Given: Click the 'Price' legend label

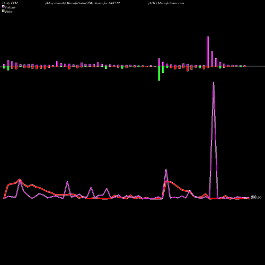Looking at the screenshot, I should pyautogui.click(x=8, y=12).
